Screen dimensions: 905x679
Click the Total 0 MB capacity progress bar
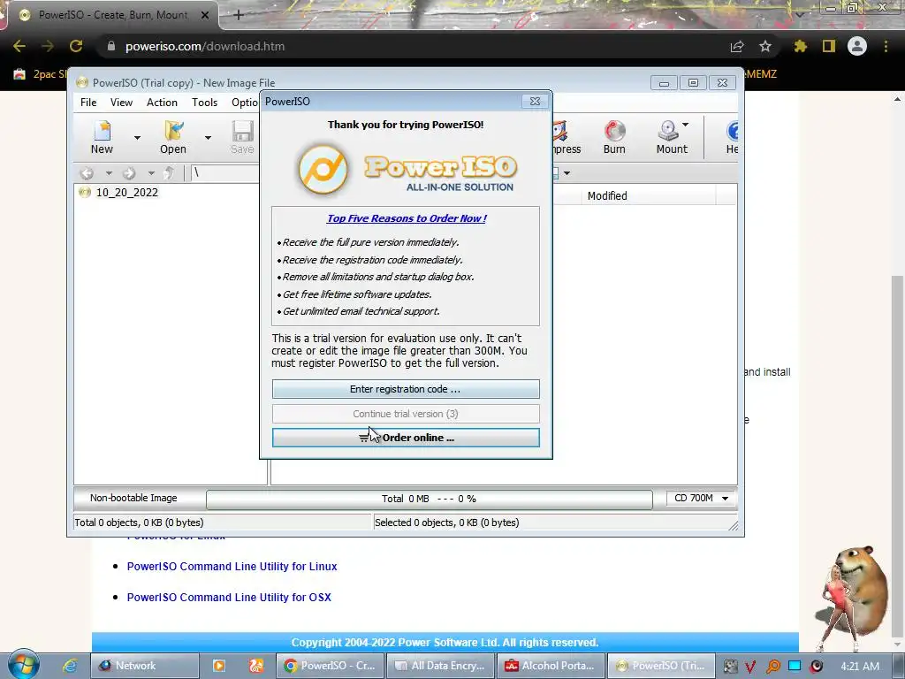click(x=429, y=499)
